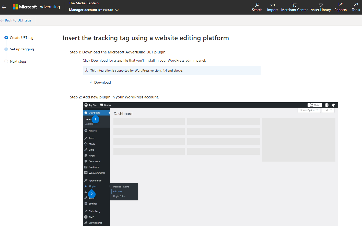This screenshot has height=226, width=362.
Task: Click the info icon in the WordPress version notice
Action: pos(86,70)
